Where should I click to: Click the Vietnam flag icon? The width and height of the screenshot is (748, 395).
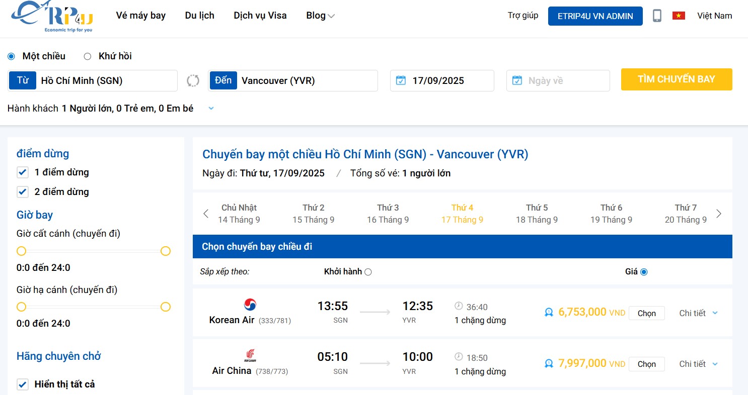pos(678,16)
